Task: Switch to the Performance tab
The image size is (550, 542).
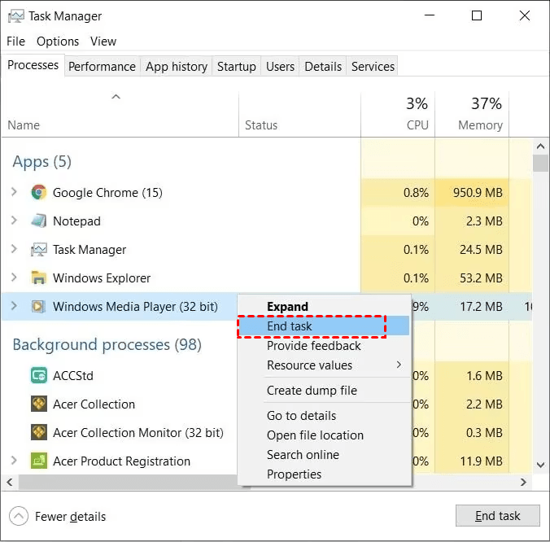Action: click(x=102, y=67)
